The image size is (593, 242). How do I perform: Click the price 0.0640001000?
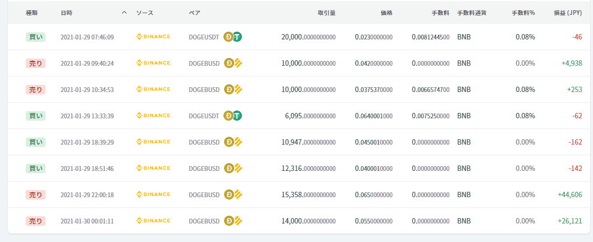pyautogui.click(x=374, y=116)
